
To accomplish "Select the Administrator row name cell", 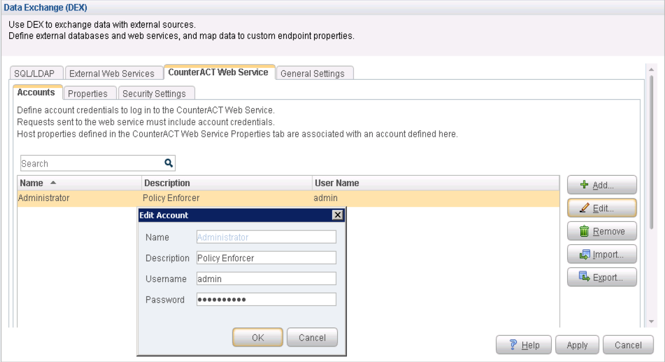I will pos(79,198).
